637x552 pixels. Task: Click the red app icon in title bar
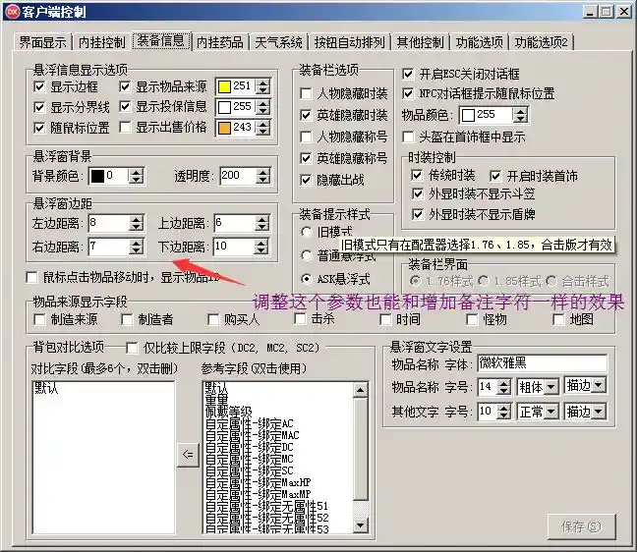12,12
